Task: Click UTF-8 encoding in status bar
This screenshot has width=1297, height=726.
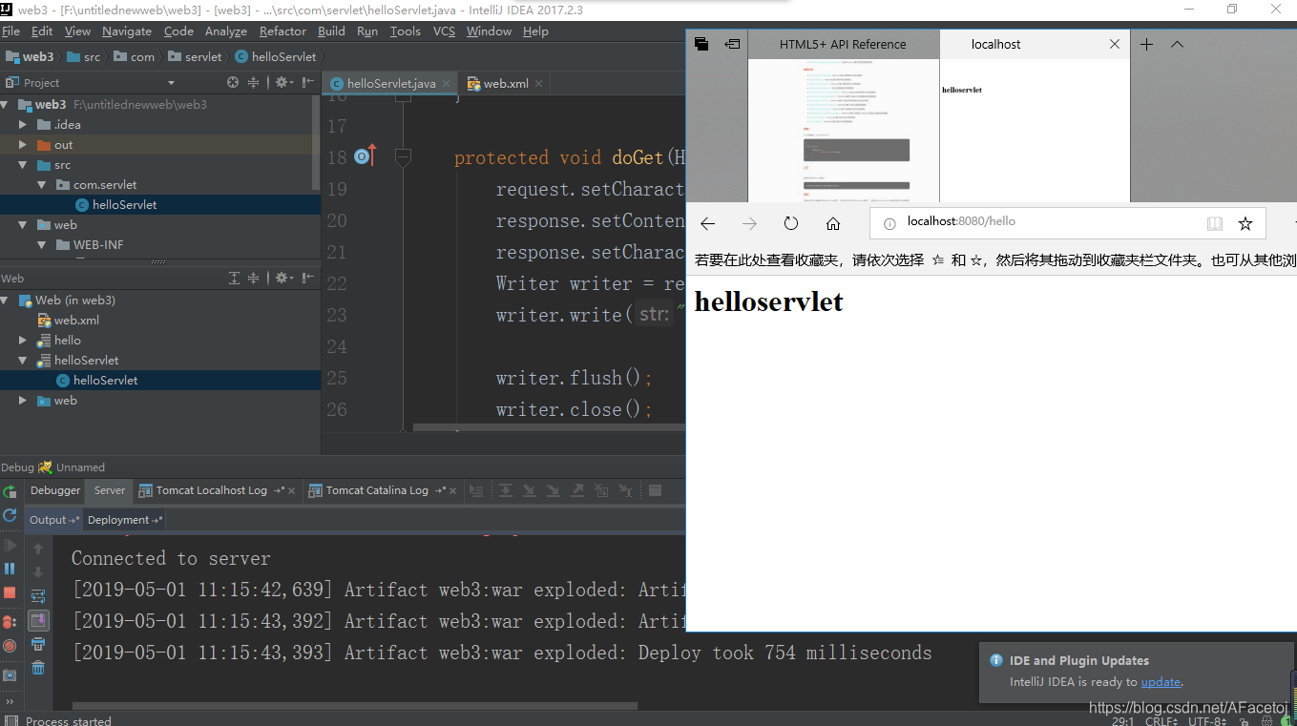Action: [x=1207, y=721]
